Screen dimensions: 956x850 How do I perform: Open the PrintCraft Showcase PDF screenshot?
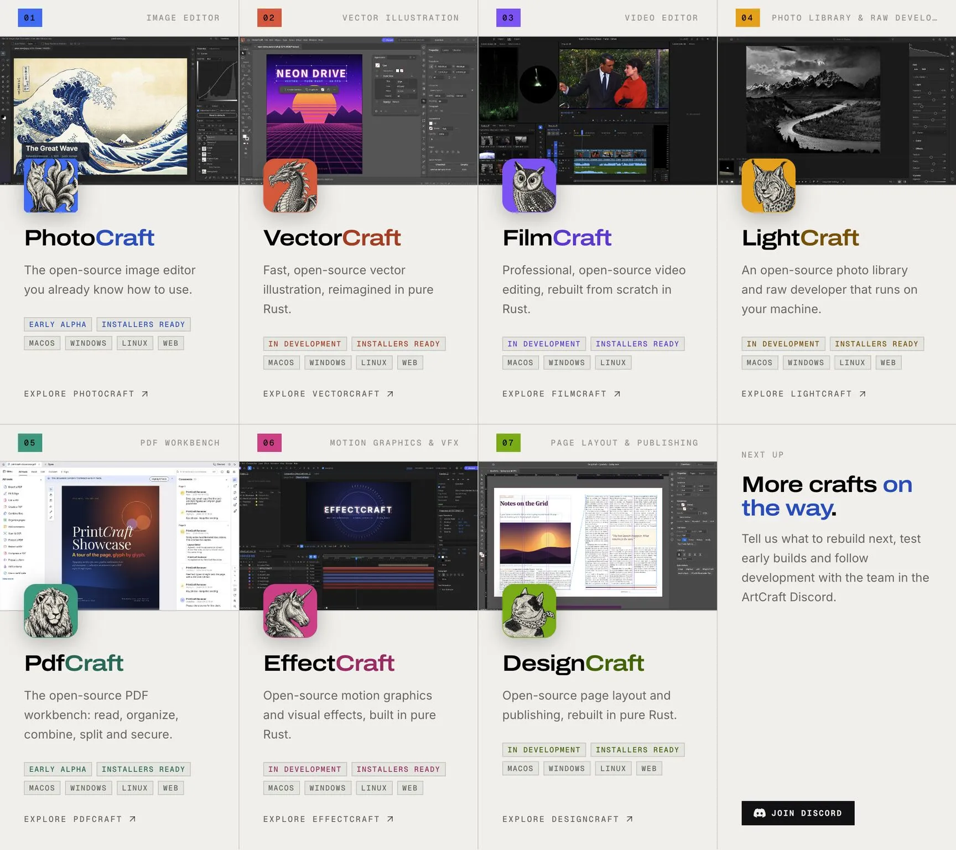click(119, 536)
